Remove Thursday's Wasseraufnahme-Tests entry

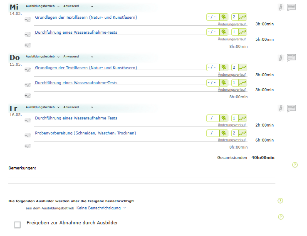(27, 85)
